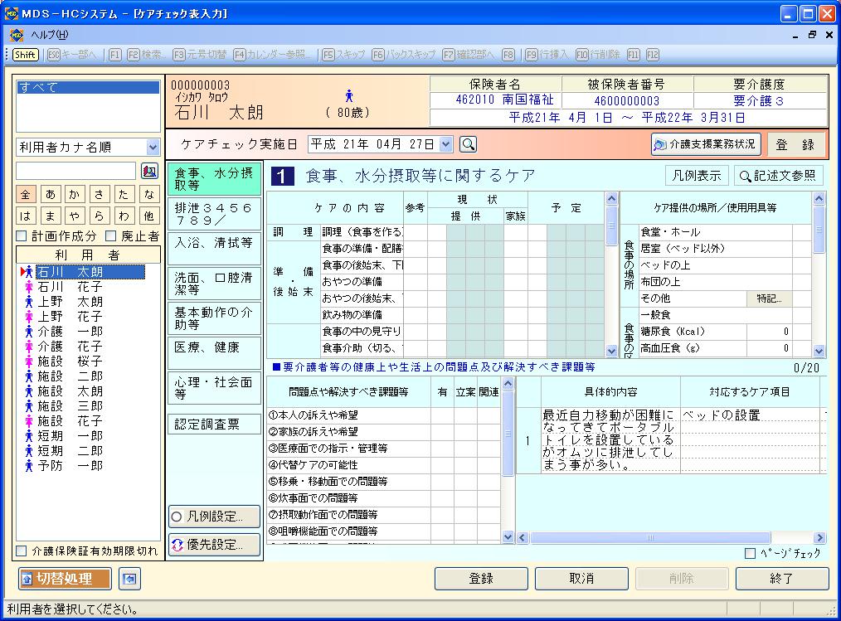Click the small icon right of 切替処理
Image resolution: width=841 pixels, height=621 pixels.
click(x=127, y=579)
